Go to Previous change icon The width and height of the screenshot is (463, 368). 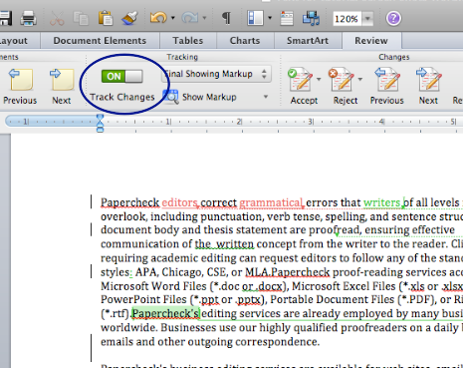click(x=386, y=80)
